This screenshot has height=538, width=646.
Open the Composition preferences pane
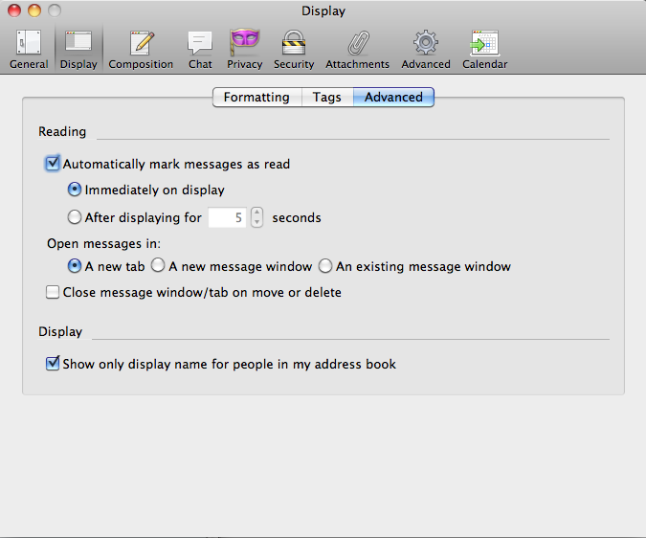141,50
